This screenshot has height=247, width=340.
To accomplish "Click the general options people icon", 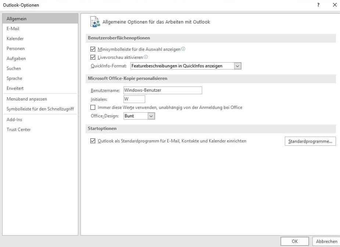I will [95, 22].
